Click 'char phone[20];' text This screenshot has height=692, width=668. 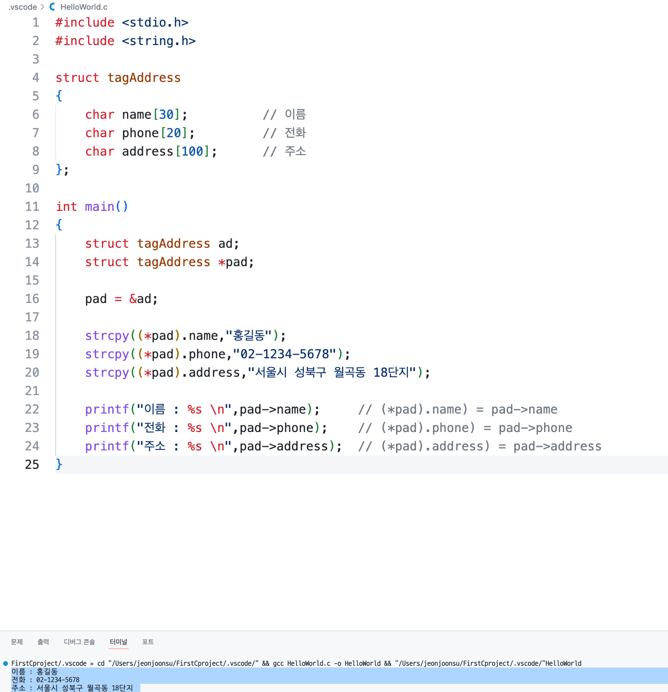click(x=140, y=133)
